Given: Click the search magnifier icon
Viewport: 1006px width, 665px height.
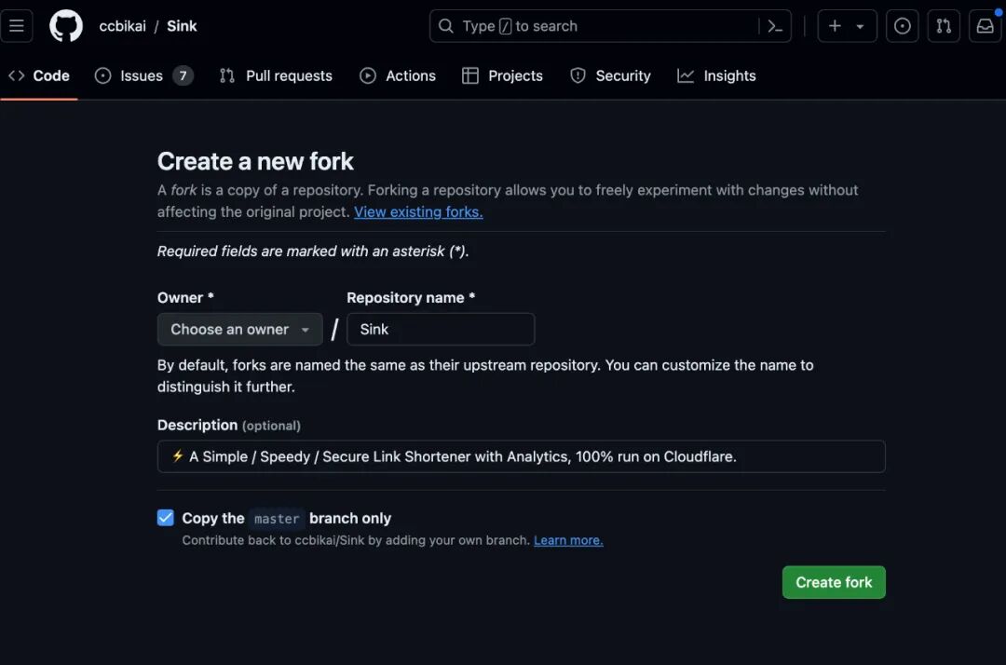Looking at the screenshot, I should tap(446, 26).
